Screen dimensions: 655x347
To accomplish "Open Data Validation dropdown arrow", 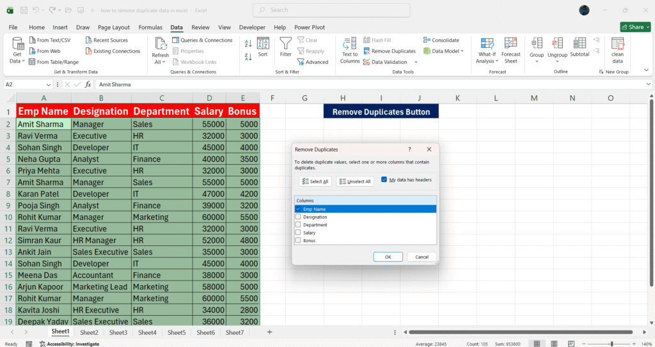I will (x=416, y=62).
